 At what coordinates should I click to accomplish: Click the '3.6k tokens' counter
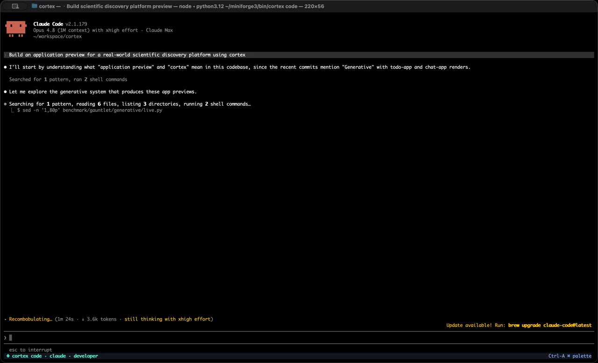101,319
